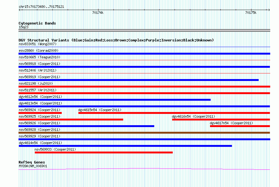Viewport: 279px width, 187px height.
Task: Select the dgv4612n54 (Cooper2011) blue bar
Action: click(115, 100)
